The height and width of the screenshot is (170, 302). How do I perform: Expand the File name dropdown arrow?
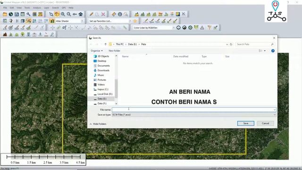(274, 110)
